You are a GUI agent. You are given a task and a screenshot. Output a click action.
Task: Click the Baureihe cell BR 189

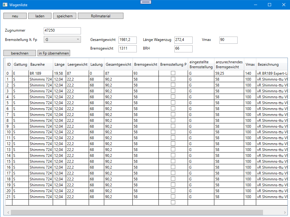click(x=41, y=73)
